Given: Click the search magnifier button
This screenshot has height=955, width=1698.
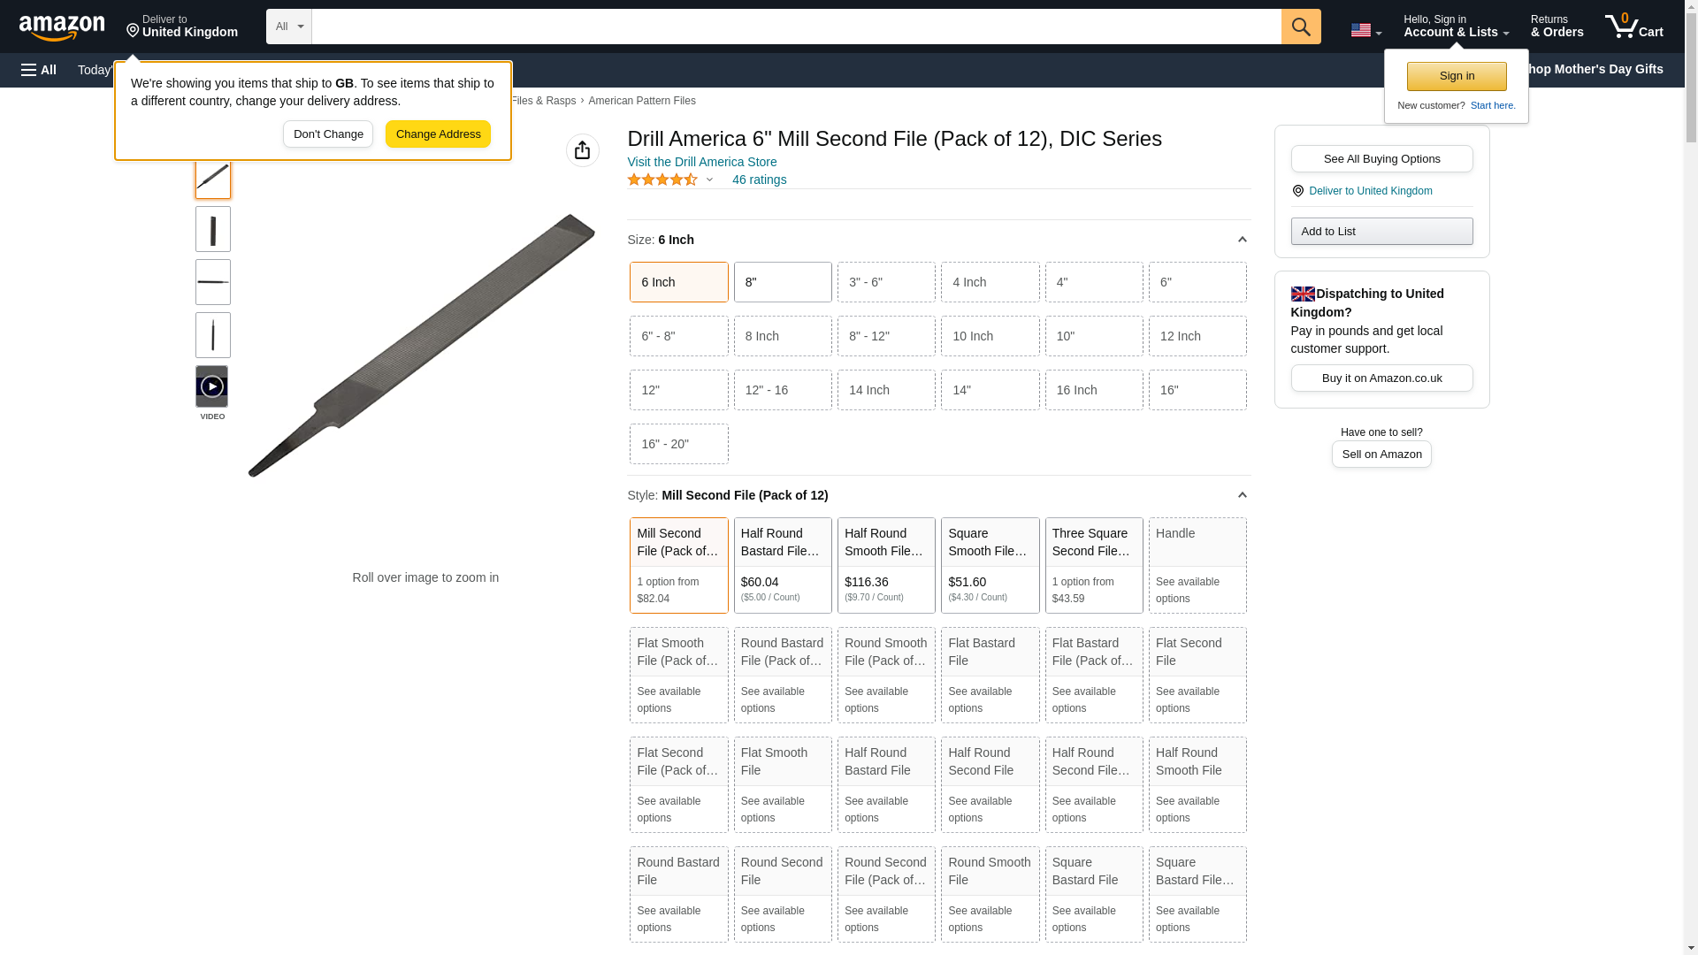Looking at the screenshot, I should point(1300,27).
